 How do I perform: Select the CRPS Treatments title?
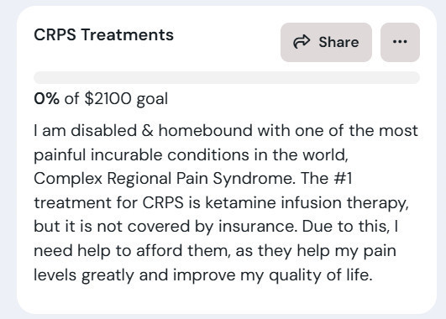(103, 35)
